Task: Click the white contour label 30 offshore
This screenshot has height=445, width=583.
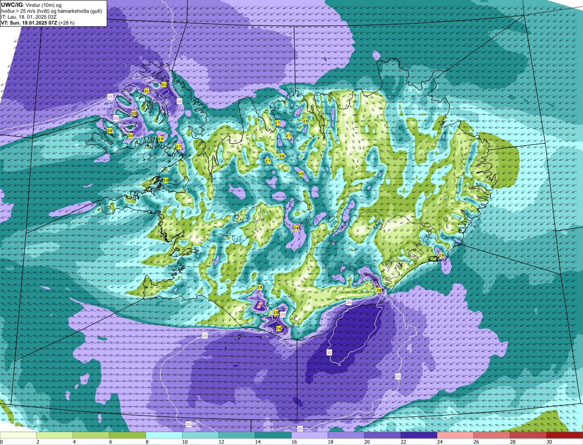Action: [329, 352]
